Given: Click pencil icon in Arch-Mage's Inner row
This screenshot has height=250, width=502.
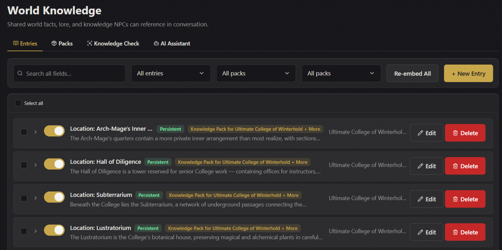Looking at the screenshot, I should click(x=420, y=133).
